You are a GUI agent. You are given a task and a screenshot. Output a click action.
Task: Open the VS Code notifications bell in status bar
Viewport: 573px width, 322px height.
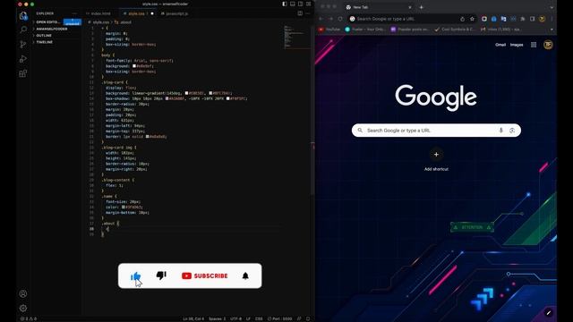coord(308,318)
